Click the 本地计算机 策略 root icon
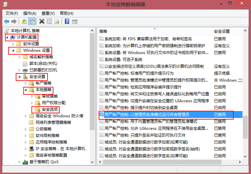The width and height of the screenshot is (251, 174). click(7, 31)
